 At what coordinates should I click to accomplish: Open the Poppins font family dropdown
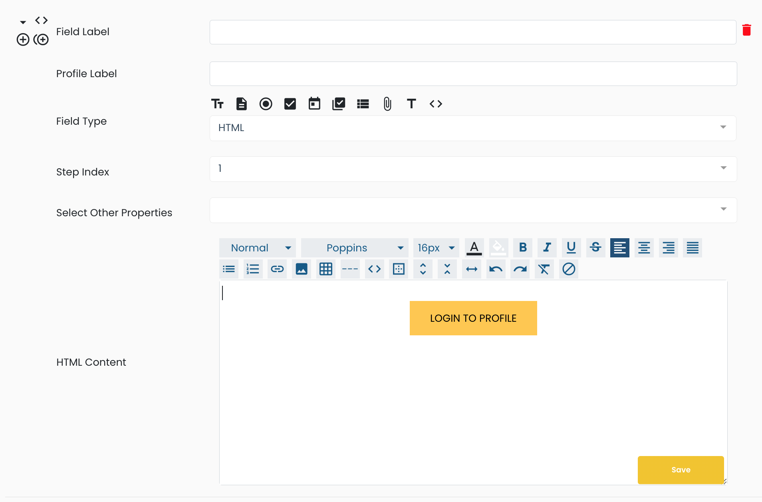tap(355, 248)
